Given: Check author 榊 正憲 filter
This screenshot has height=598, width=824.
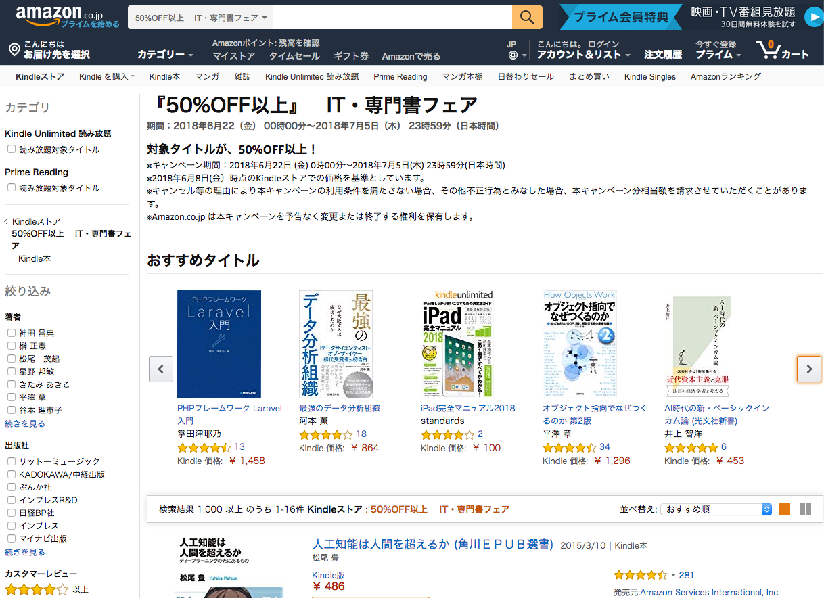Looking at the screenshot, I should tap(12, 346).
